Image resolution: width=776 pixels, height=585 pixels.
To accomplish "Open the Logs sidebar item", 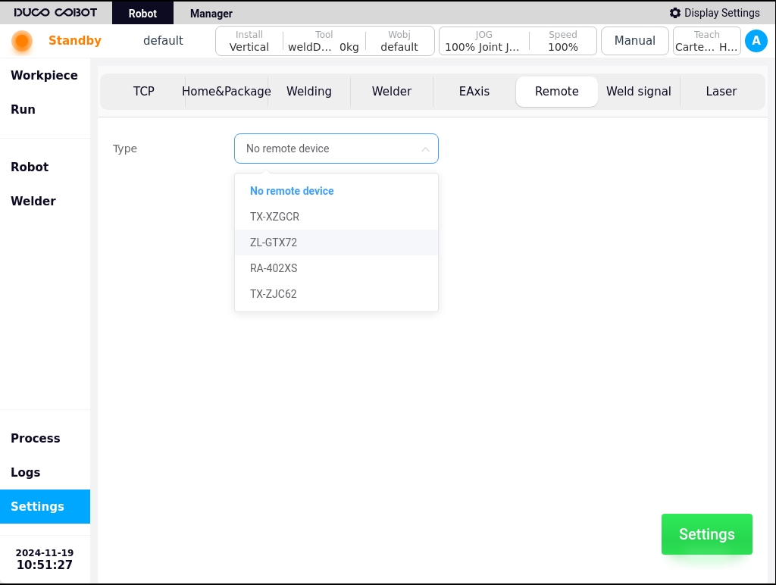I will coord(25,472).
